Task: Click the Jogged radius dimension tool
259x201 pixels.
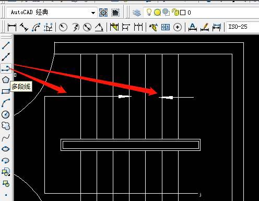Action: click(x=75, y=27)
